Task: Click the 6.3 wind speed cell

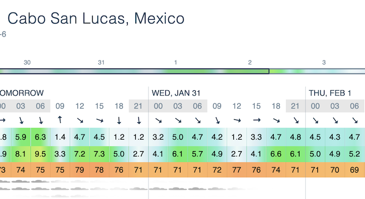Action: (40, 137)
